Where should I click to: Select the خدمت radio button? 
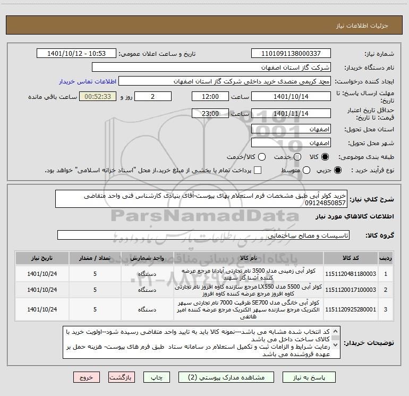pyautogui.click(x=297, y=157)
